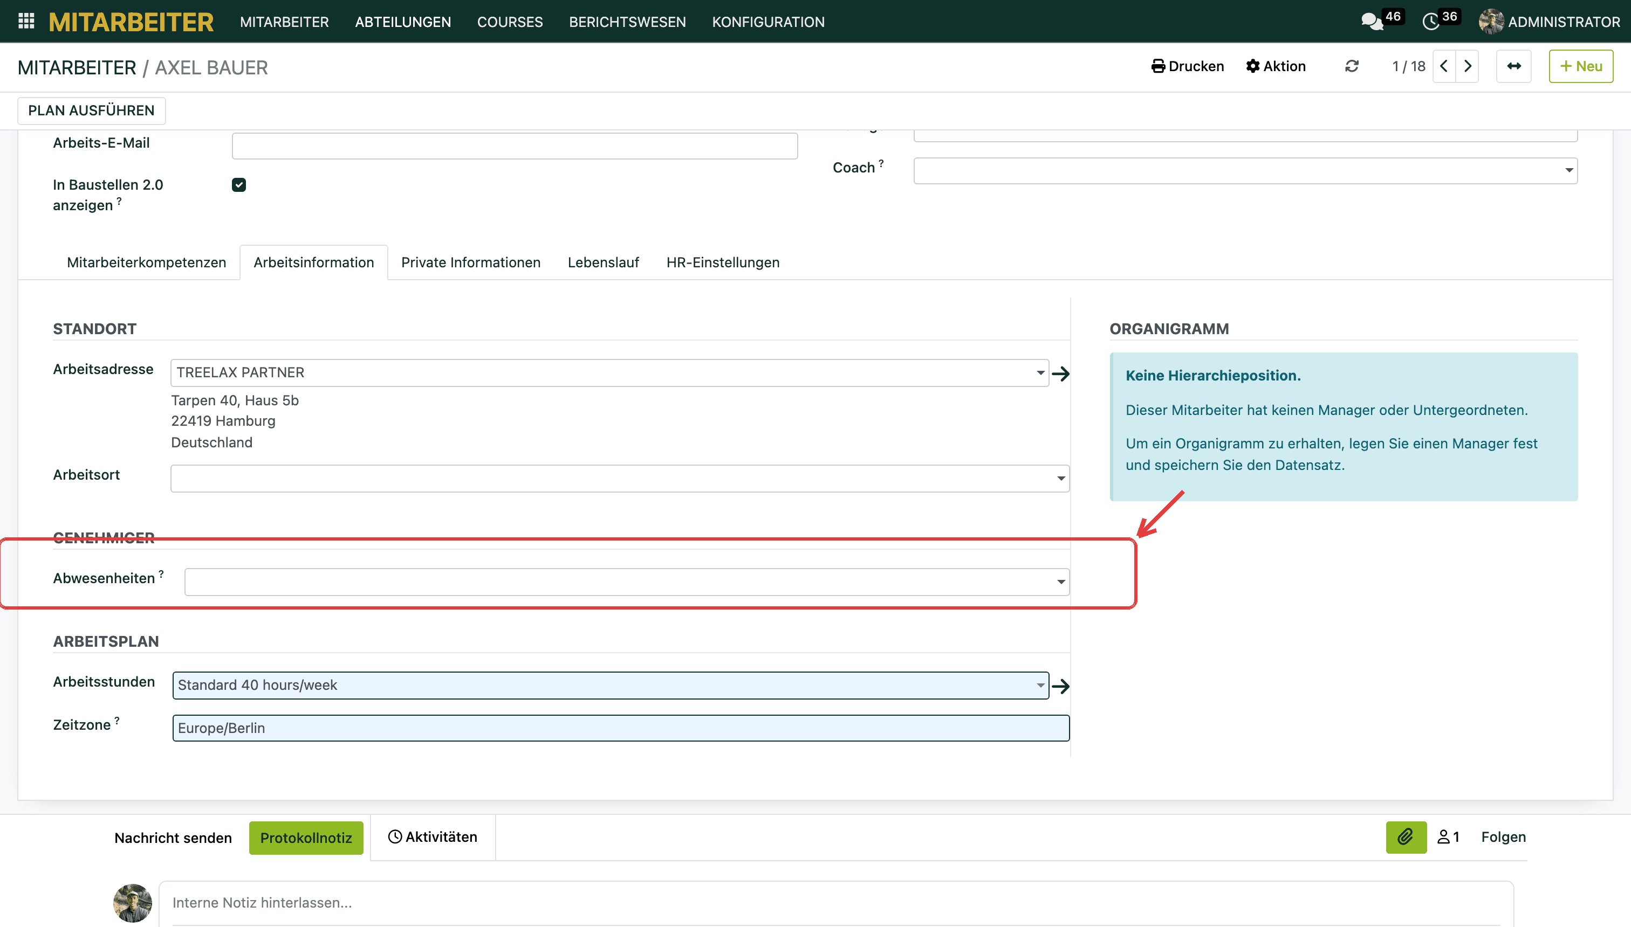This screenshot has width=1631, height=927.
Task: Open the activities clock icon showing 36
Action: (x=1431, y=22)
